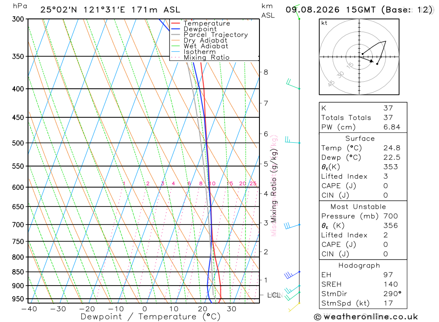Click the 'km ASL' altitude axis header
This screenshot has width=439, height=322.
tap(268, 11)
